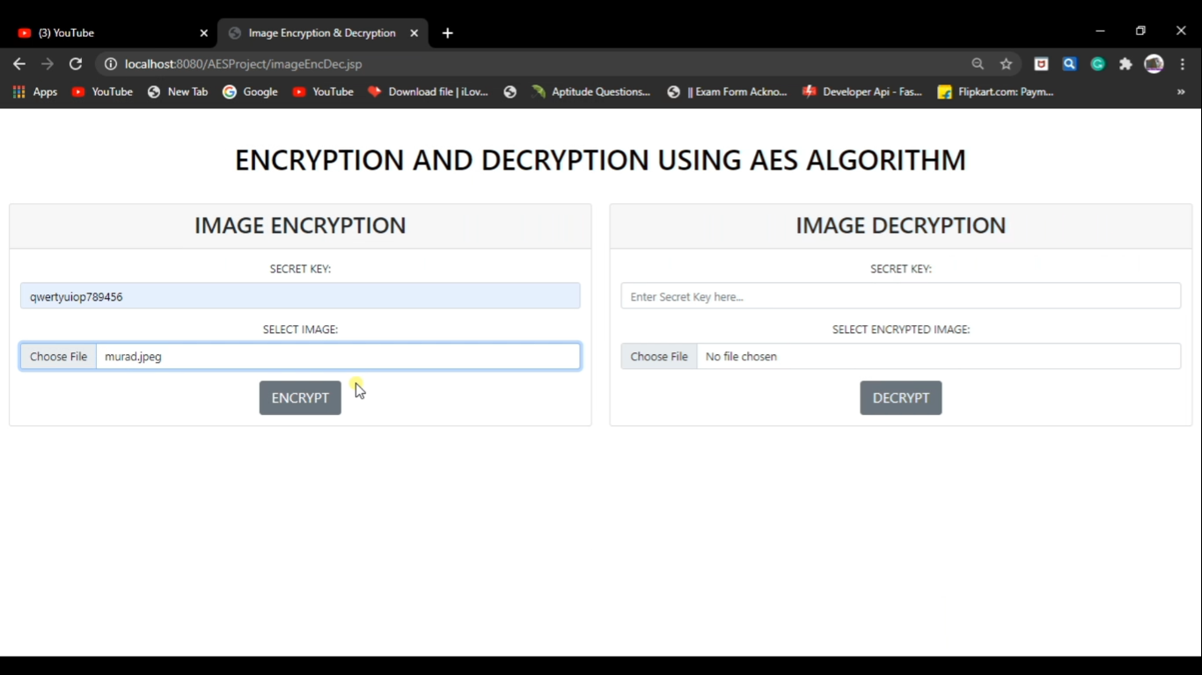Open the Chrome three-dot menu
Screen dimensions: 1202x675
(x=1184, y=63)
